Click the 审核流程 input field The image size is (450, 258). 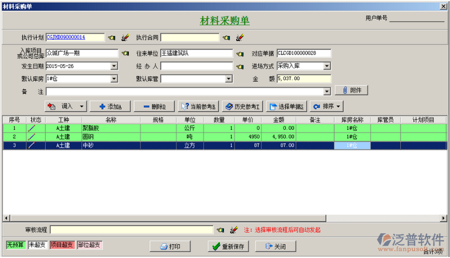coord(132,230)
